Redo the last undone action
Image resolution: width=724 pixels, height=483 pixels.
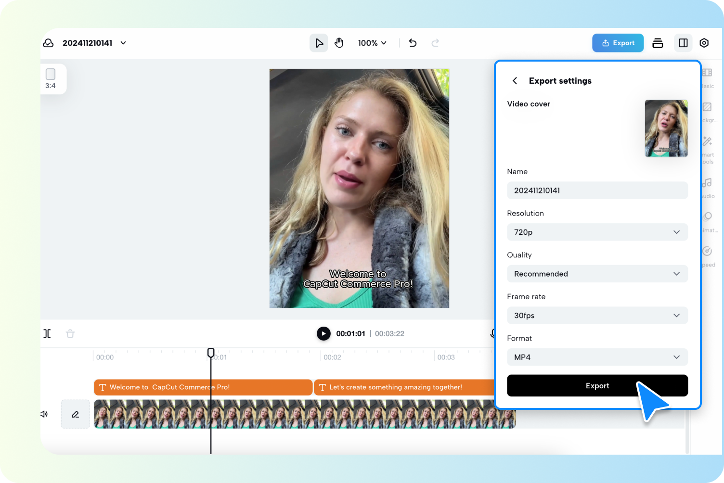[435, 43]
